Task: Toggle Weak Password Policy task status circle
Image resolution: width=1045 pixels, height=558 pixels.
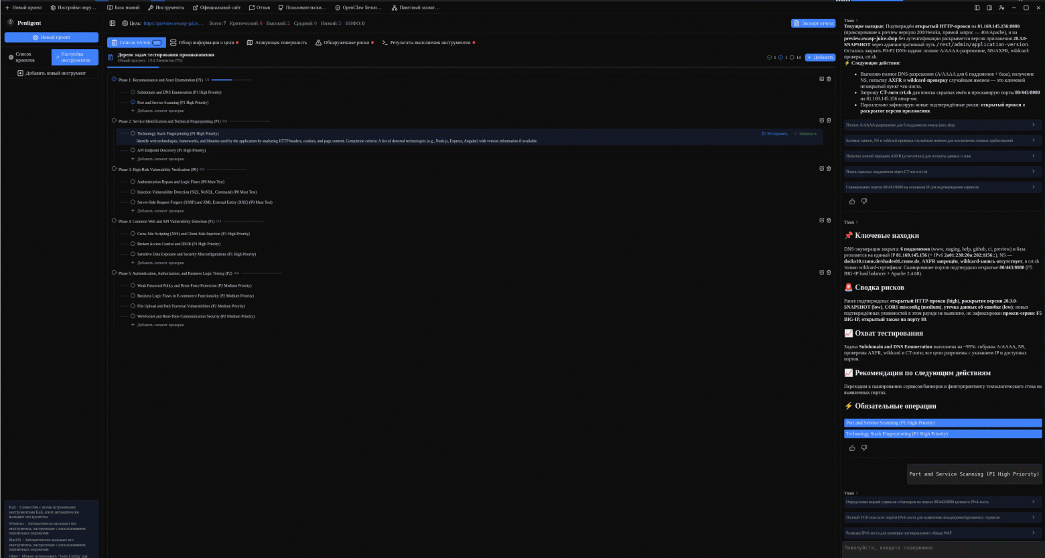Action: (x=133, y=285)
